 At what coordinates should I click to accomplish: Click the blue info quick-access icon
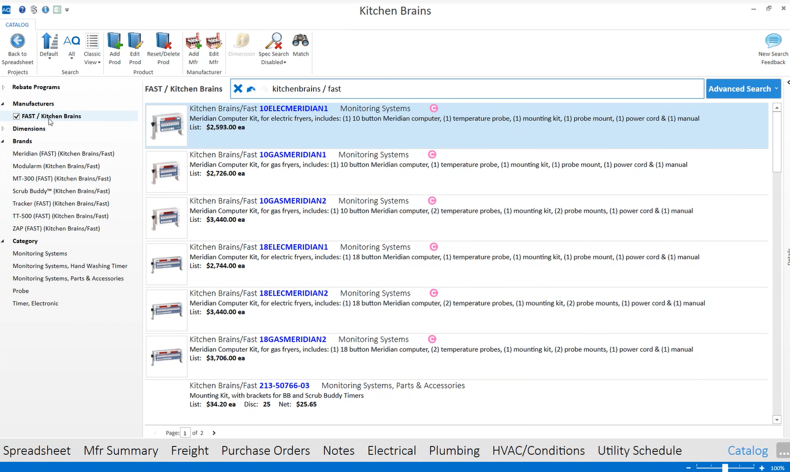(x=45, y=10)
